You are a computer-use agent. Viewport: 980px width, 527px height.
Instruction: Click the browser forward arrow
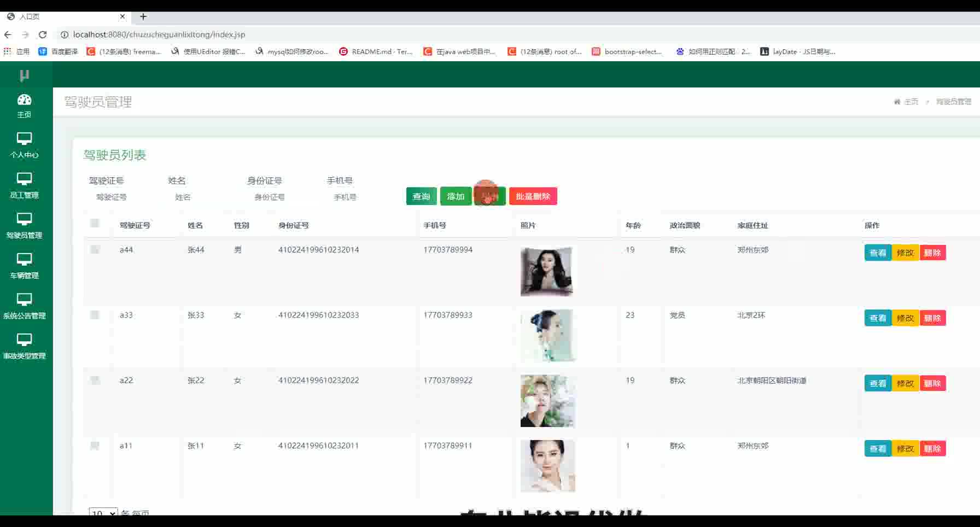25,34
